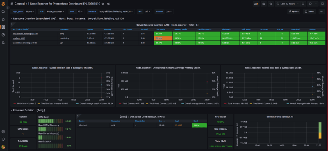
Task: Click the GitHub link button
Action: tap(310, 12)
